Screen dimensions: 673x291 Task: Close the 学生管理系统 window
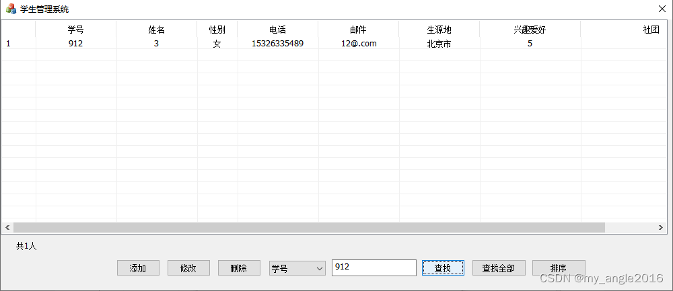[662, 9]
